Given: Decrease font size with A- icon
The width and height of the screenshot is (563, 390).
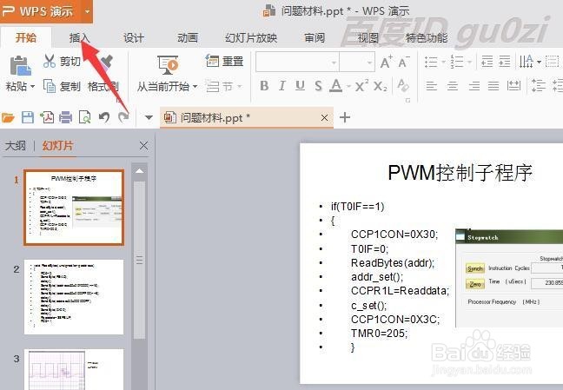Looking at the screenshot, I should pos(404,62).
